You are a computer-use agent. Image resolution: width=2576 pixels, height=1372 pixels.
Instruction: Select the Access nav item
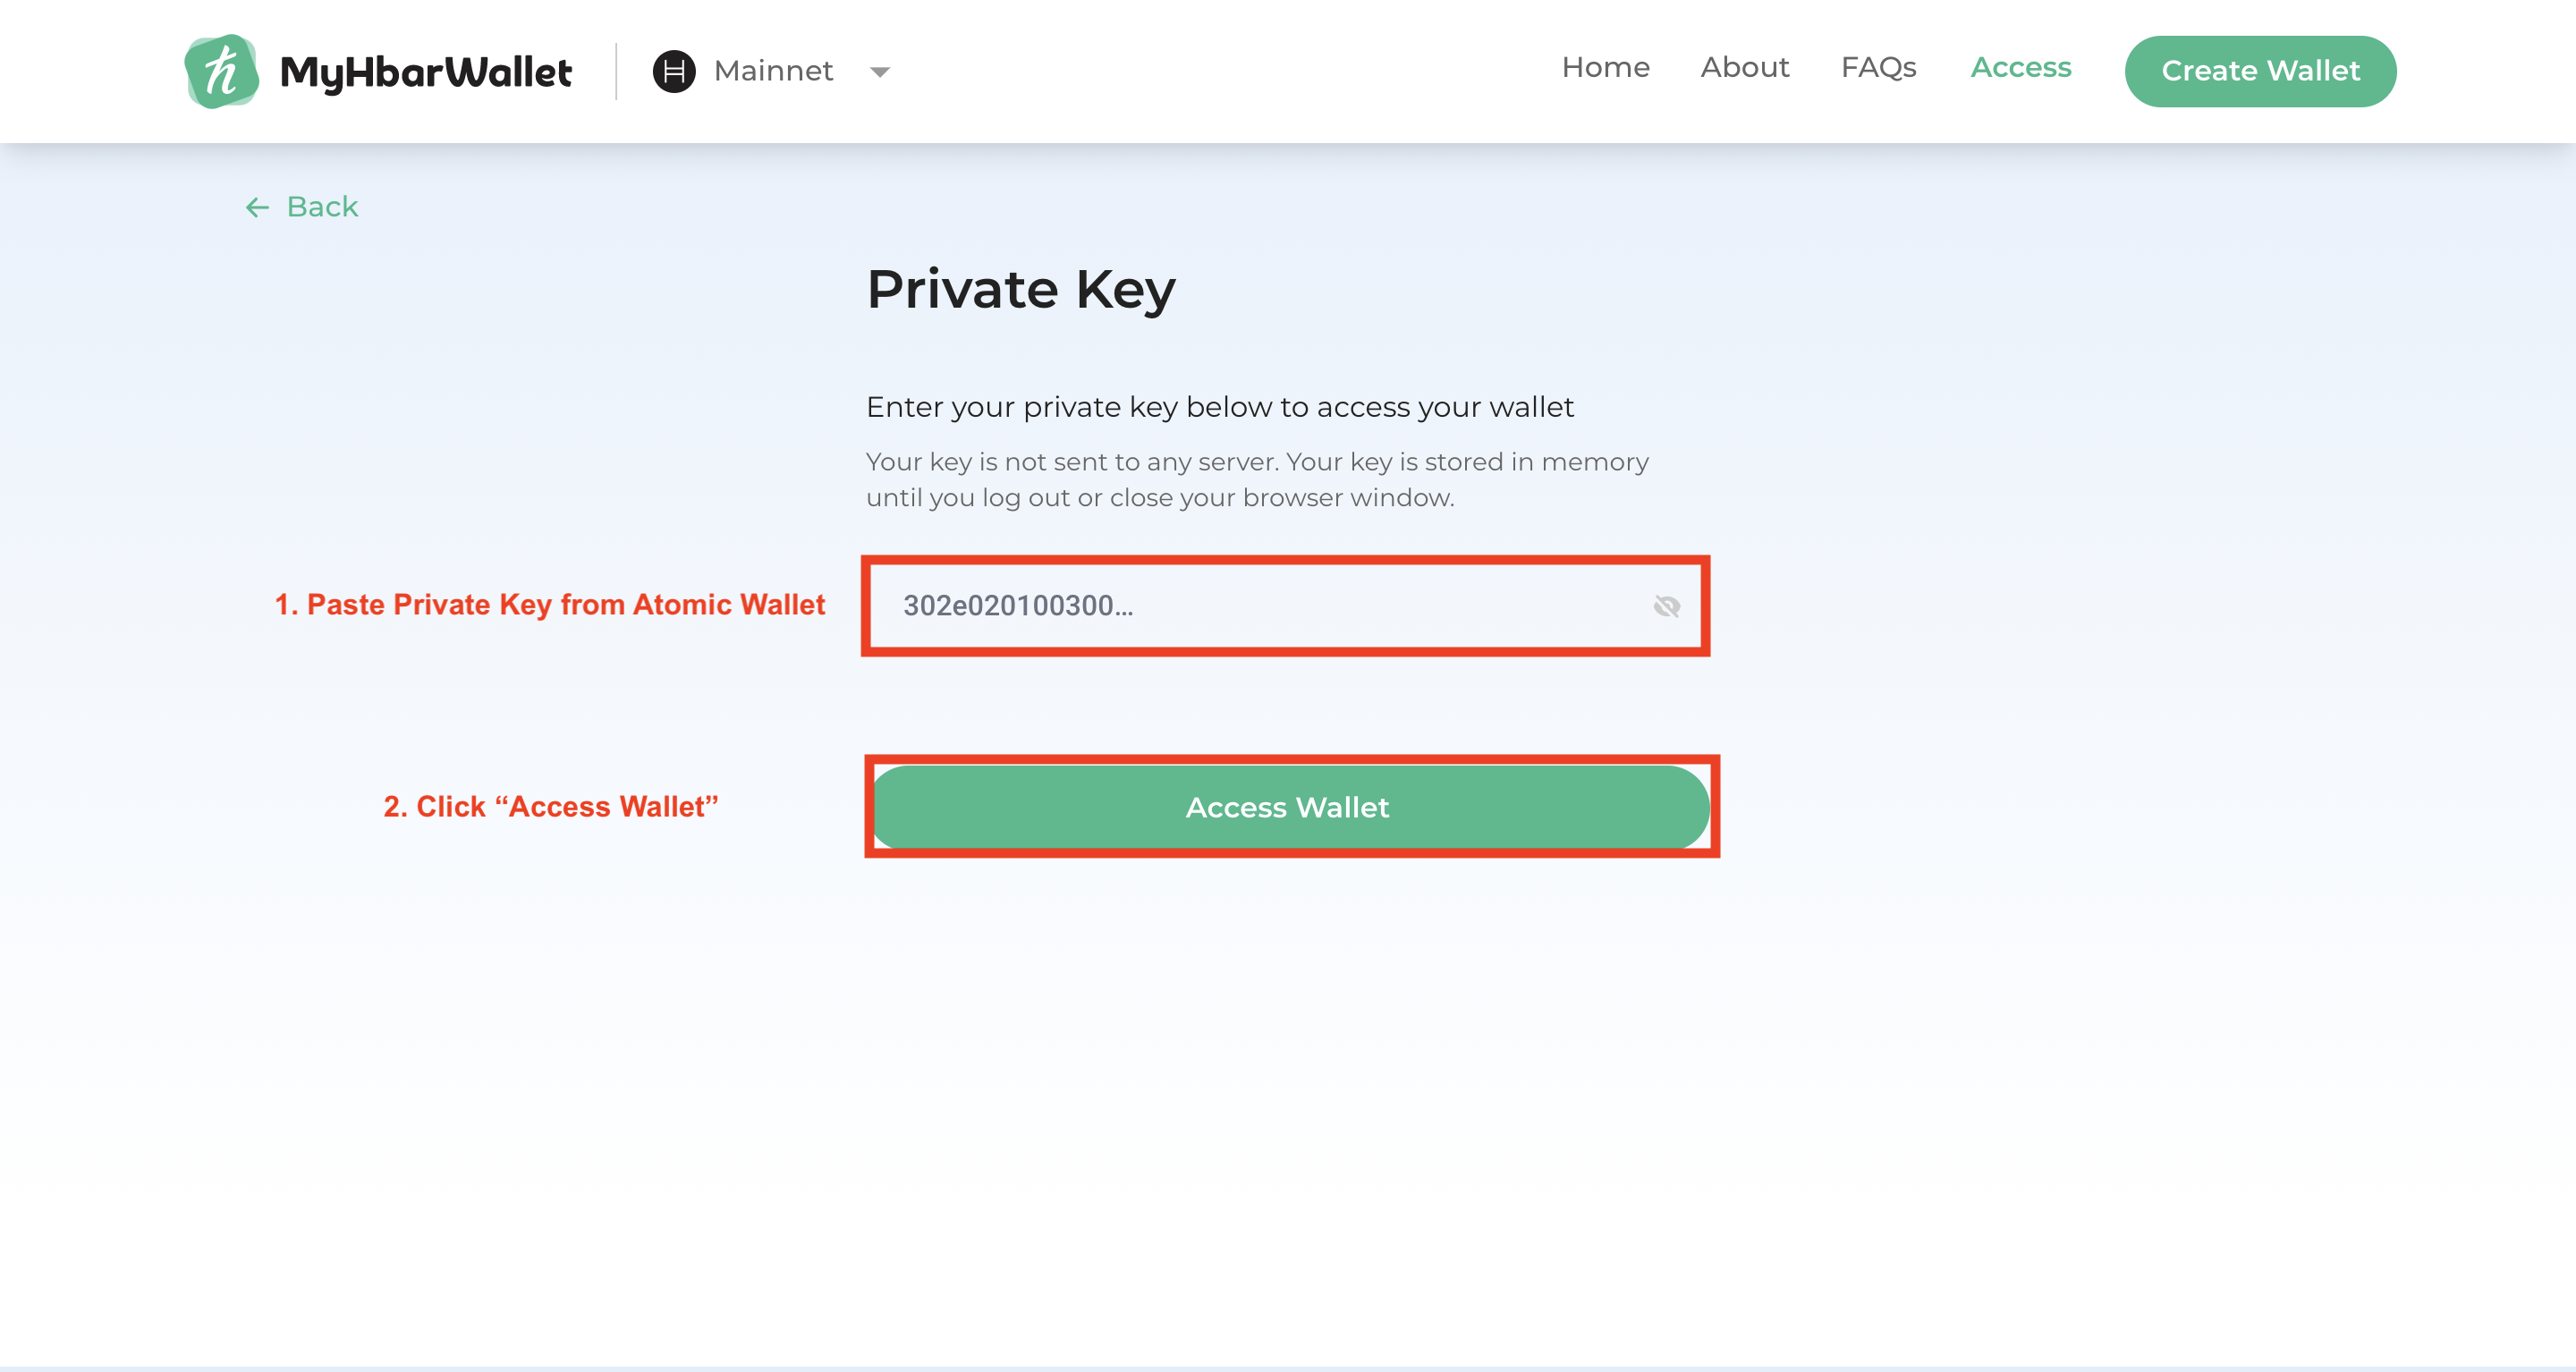coord(2020,68)
